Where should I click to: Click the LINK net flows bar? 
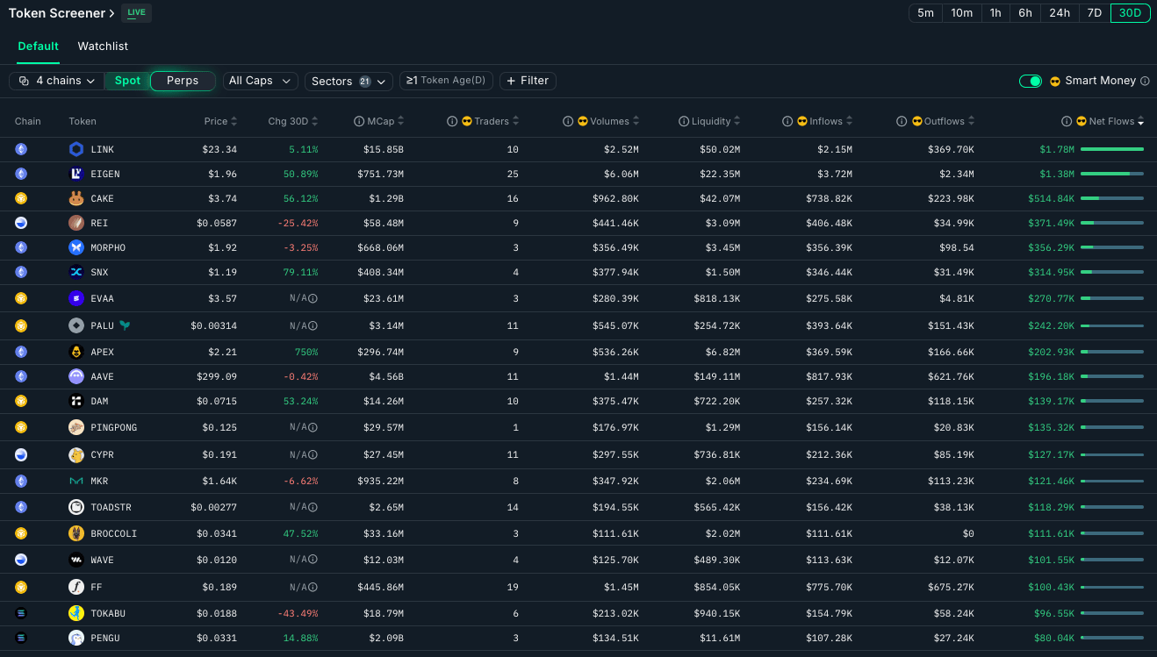[1112, 149]
